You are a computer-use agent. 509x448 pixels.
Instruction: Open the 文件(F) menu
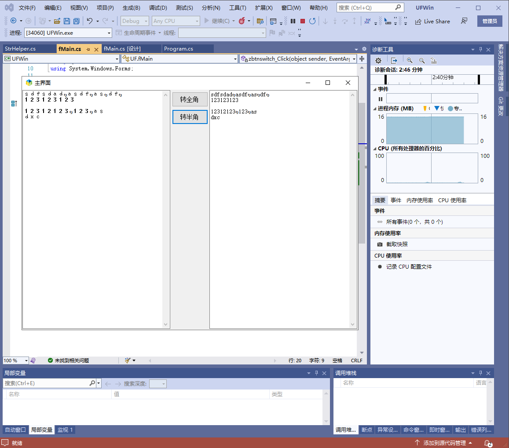tap(27, 8)
